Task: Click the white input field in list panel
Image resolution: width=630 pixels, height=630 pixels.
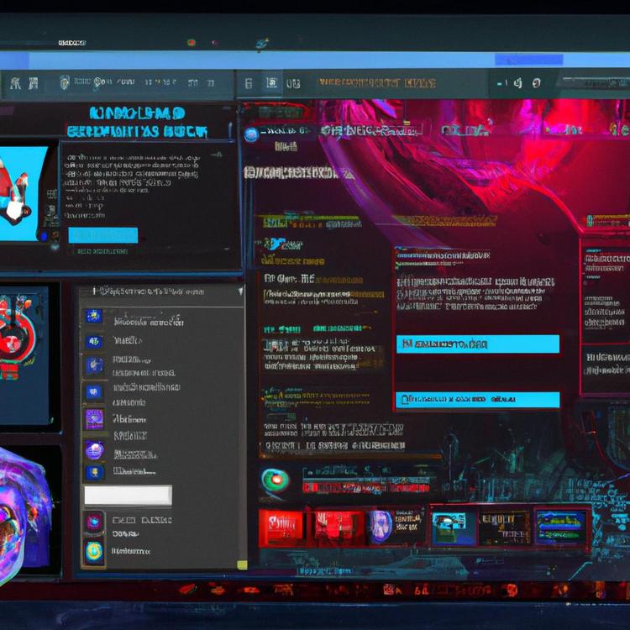Action: coord(128,495)
